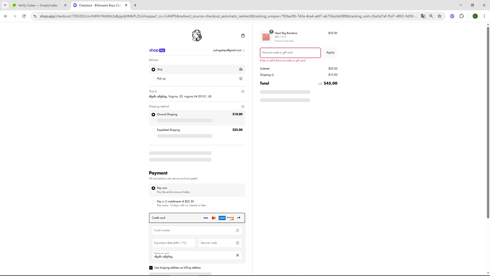Open the translate page icon
Screen dimensions: 490x276
(423, 16)
